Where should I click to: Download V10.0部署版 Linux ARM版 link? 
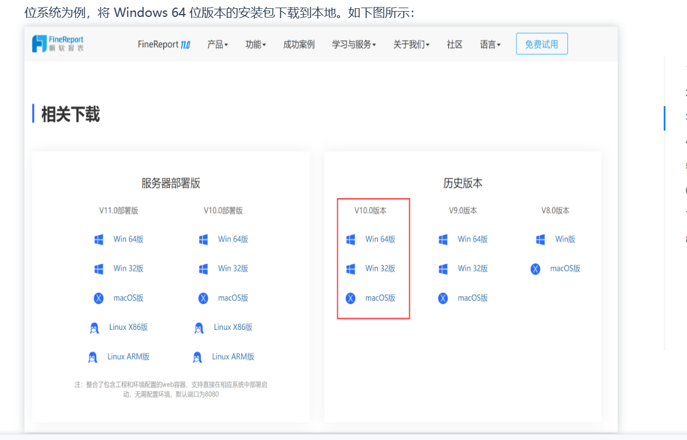point(233,357)
